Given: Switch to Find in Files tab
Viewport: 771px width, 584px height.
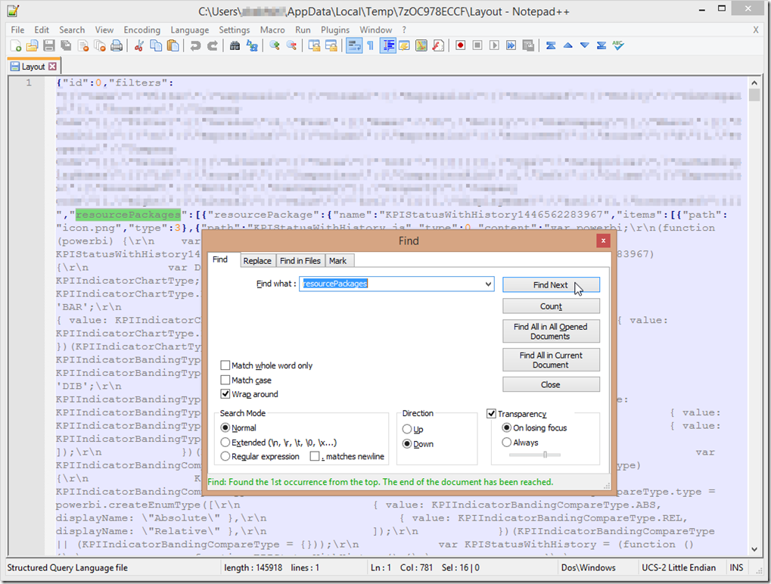Looking at the screenshot, I should click(x=300, y=260).
